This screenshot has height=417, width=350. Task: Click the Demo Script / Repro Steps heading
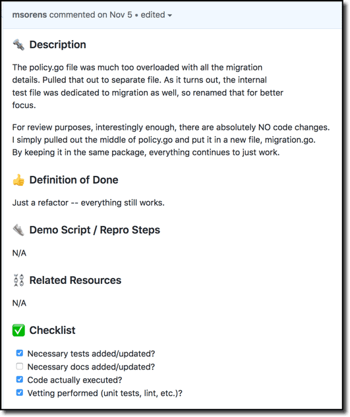click(x=95, y=230)
